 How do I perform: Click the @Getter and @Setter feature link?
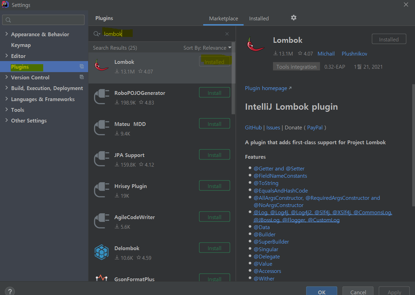pyautogui.click(x=279, y=168)
